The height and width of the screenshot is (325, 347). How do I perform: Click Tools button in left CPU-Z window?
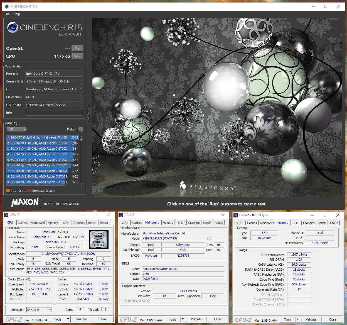point(58,319)
